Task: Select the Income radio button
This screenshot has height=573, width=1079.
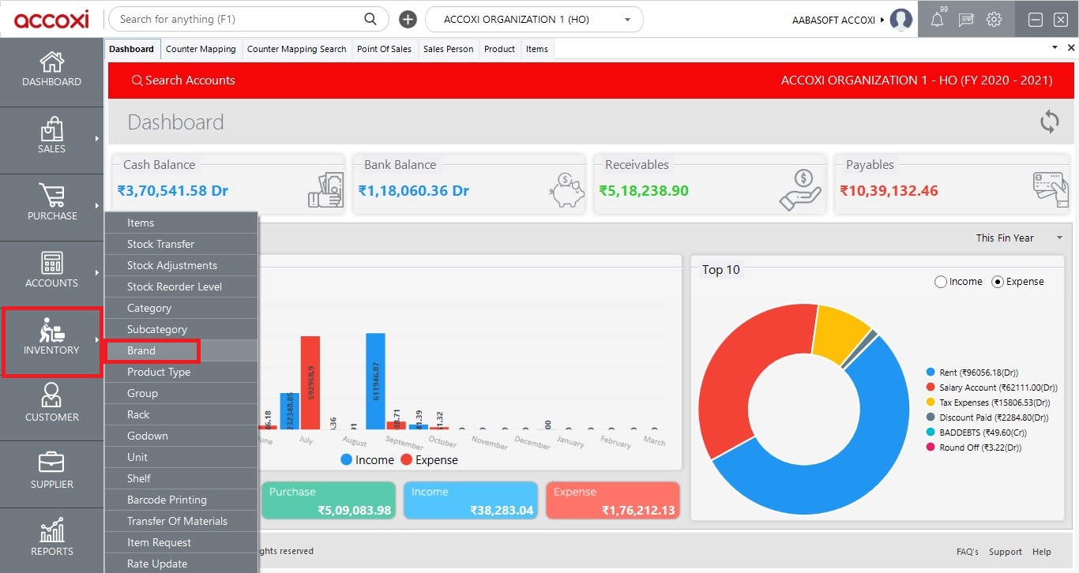Action: pos(940,282)
